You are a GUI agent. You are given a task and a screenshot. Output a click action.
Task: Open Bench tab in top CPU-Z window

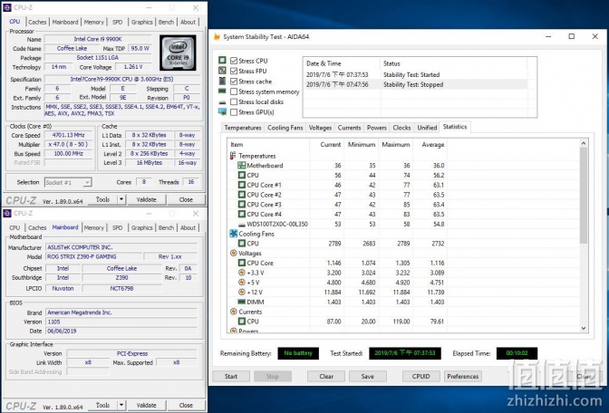[166, 22]
